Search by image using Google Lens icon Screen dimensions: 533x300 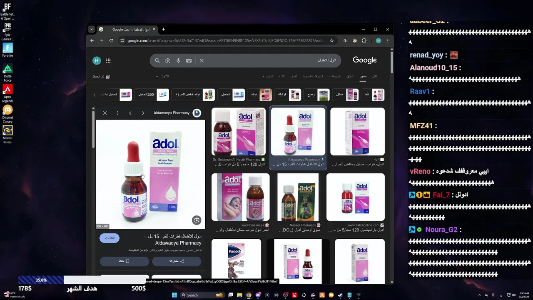[x=168, y=60]
